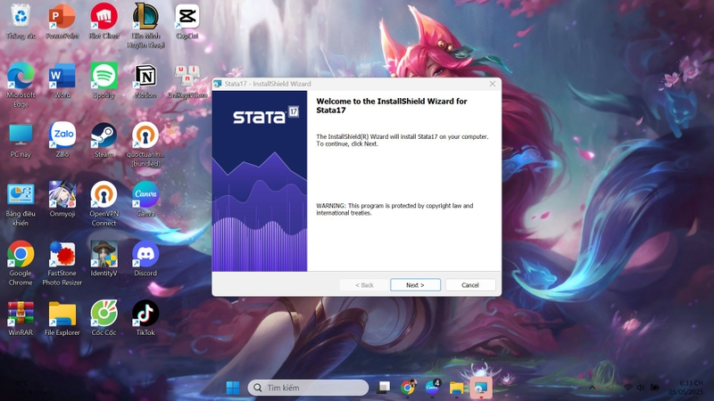The image size is (714, 401).
Task: Select the Bảng điều khiển control panel icon
Action: [x=21, y=204]
